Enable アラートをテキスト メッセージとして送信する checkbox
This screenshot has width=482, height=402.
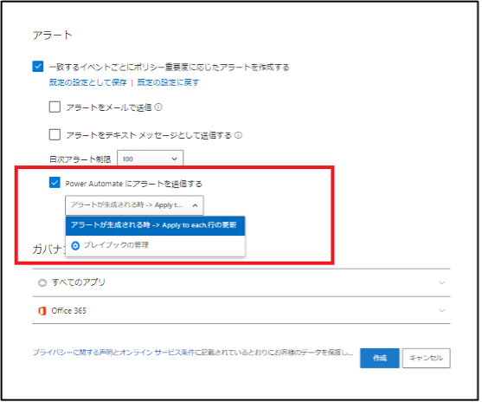click(55, 135)
